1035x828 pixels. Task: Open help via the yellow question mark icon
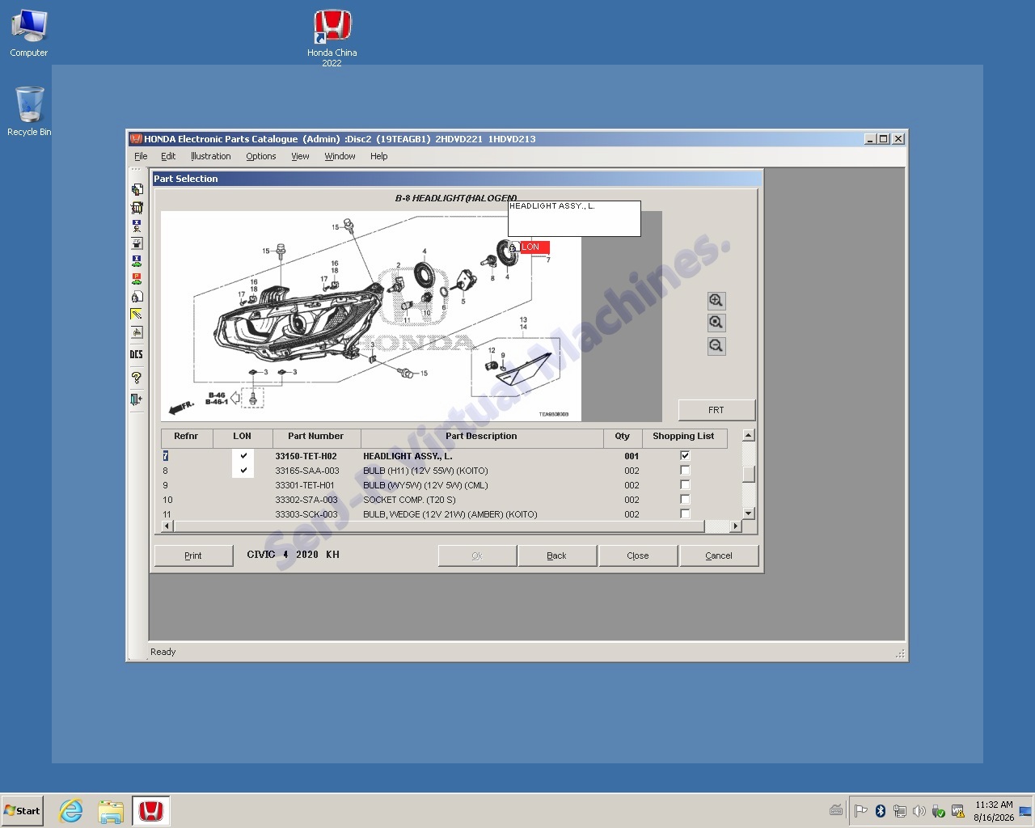[x=137, y=377]
